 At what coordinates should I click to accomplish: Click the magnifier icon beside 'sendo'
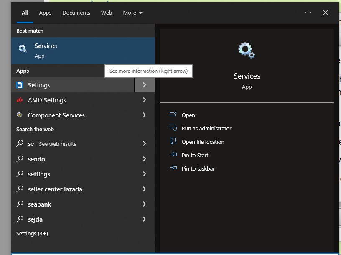[x=20, y=158]
